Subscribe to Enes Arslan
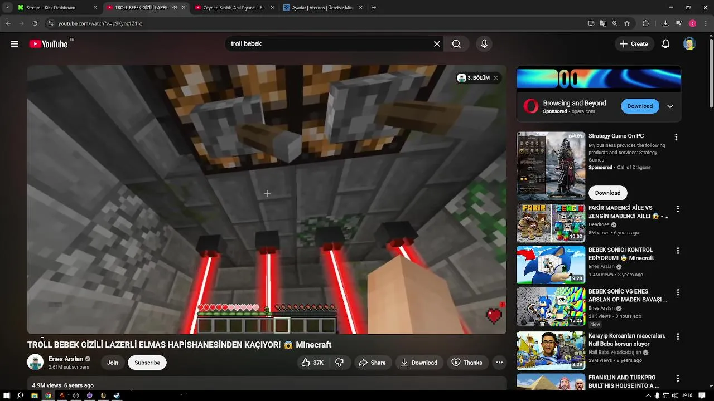 (147, 363)
